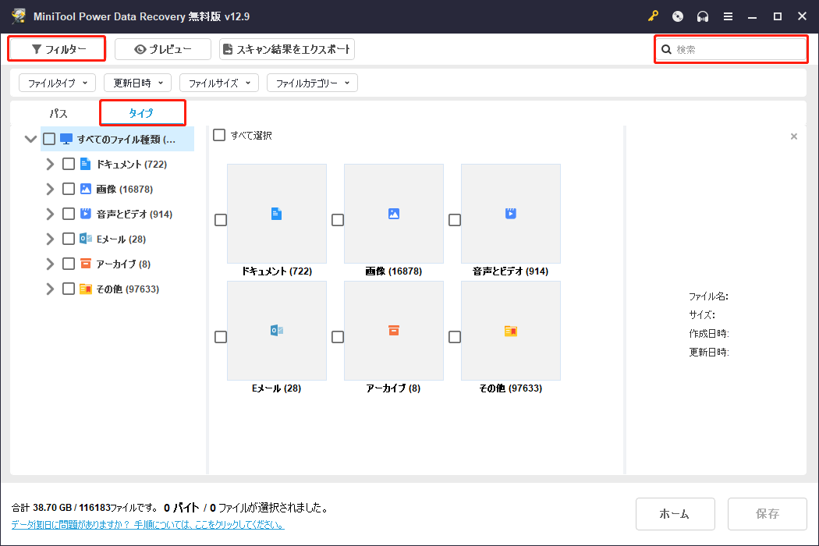The height and width of the screenshot is (546, 819).
Task: Focus the 検索 search input field
Action: [732, 50]
